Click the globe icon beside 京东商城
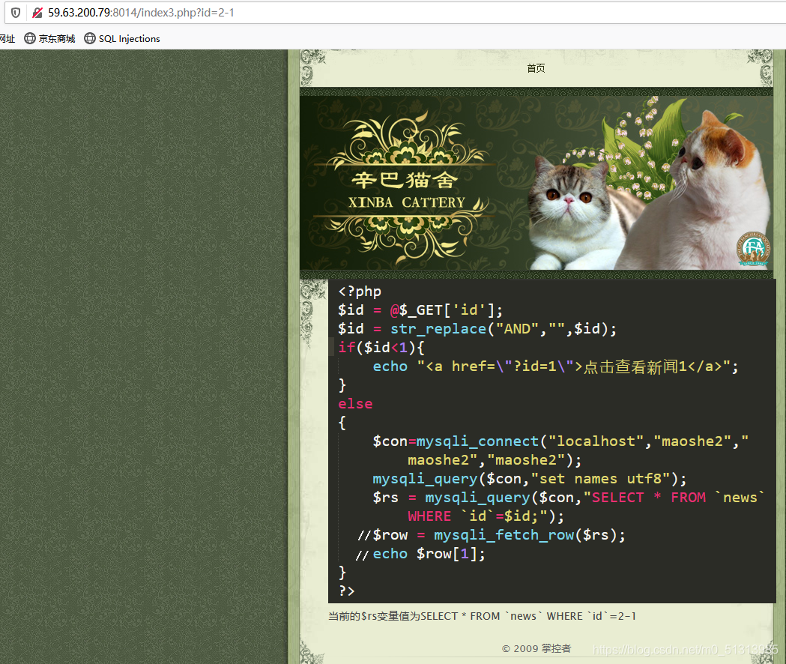The width and height of the screenshot is (786, 664). point(30,38)
